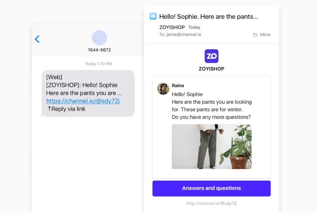317x214 pixels.
Task: Click the Raina agent name
Action: pos(178,85)
